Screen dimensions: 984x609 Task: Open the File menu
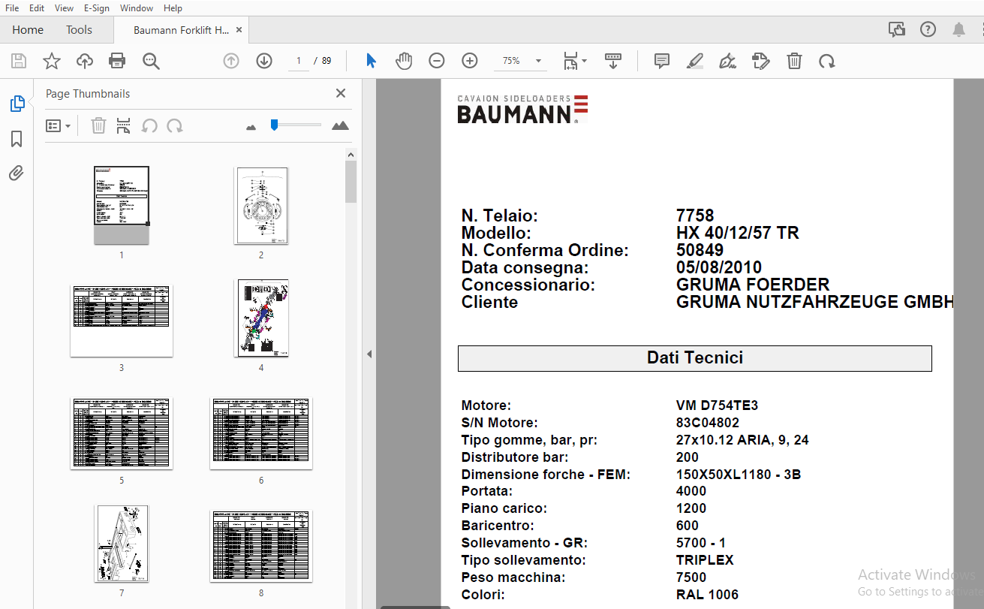coord(12,8)
